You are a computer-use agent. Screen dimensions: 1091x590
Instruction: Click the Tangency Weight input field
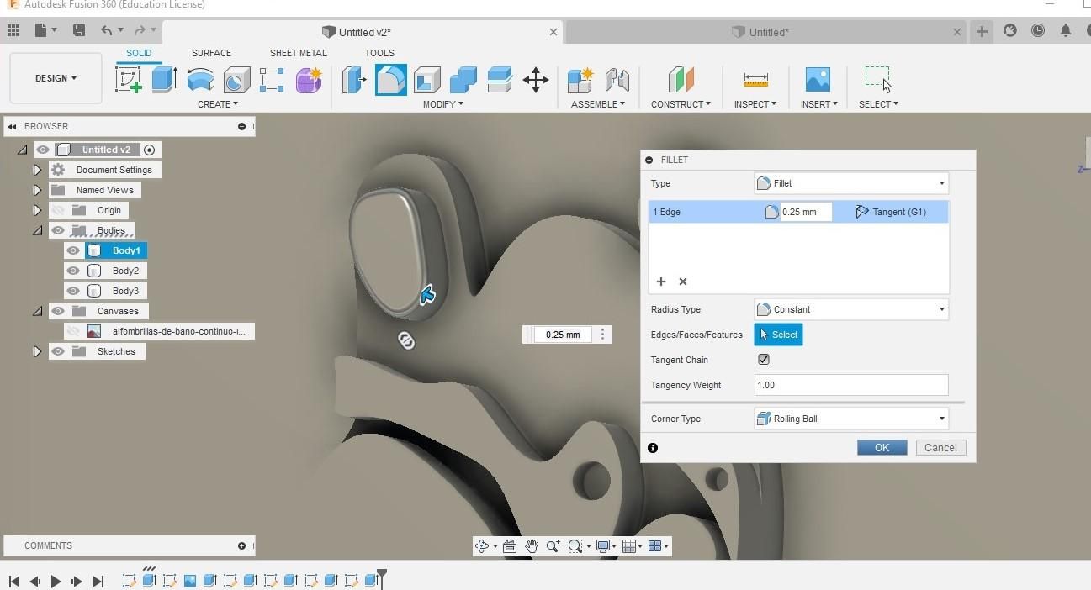[851, 385]
